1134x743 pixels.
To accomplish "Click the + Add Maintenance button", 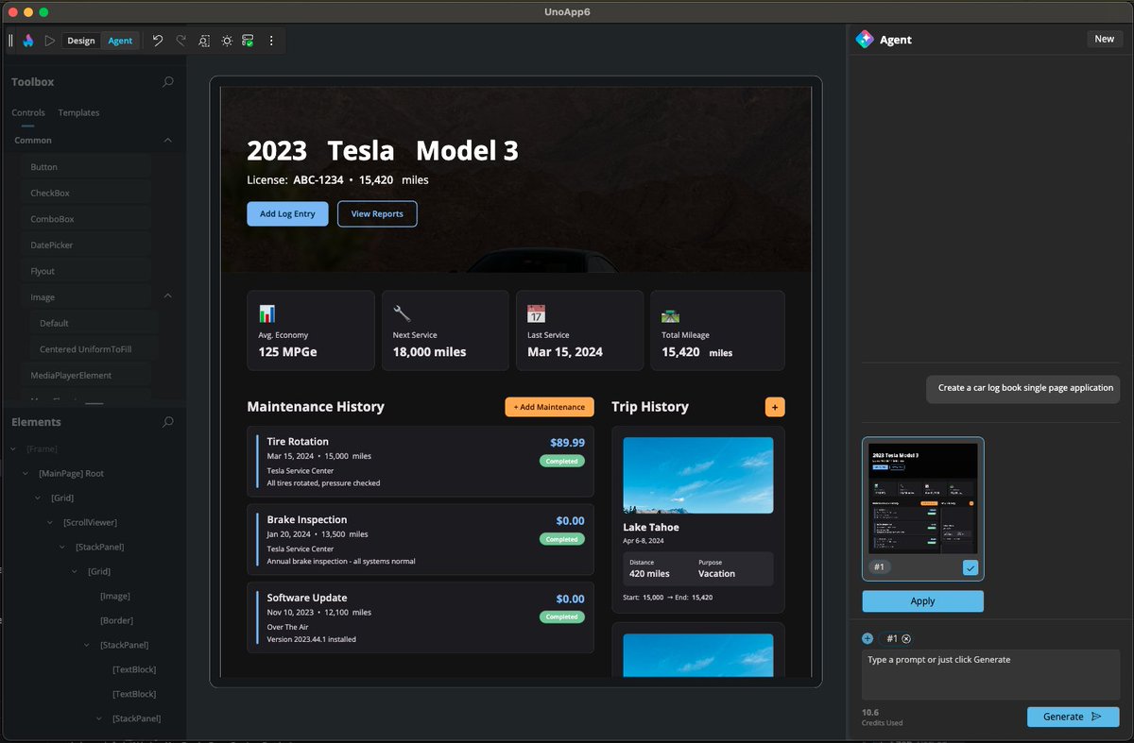I will coord(549,407).
